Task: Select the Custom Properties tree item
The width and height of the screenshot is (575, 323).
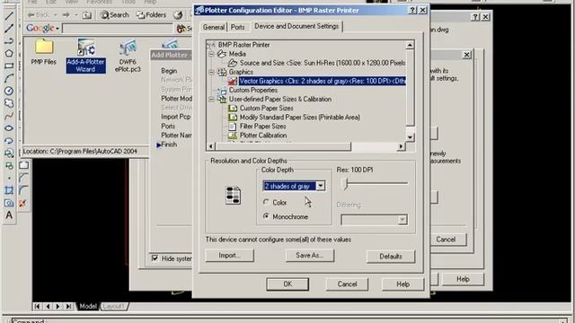Action: tap(253, 90)
